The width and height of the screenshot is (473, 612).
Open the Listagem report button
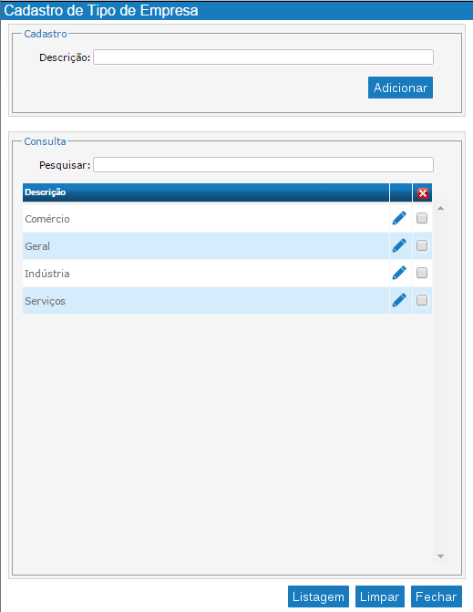coord(318,596)
